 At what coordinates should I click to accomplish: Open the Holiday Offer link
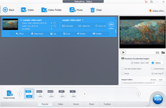pos(158,11)
